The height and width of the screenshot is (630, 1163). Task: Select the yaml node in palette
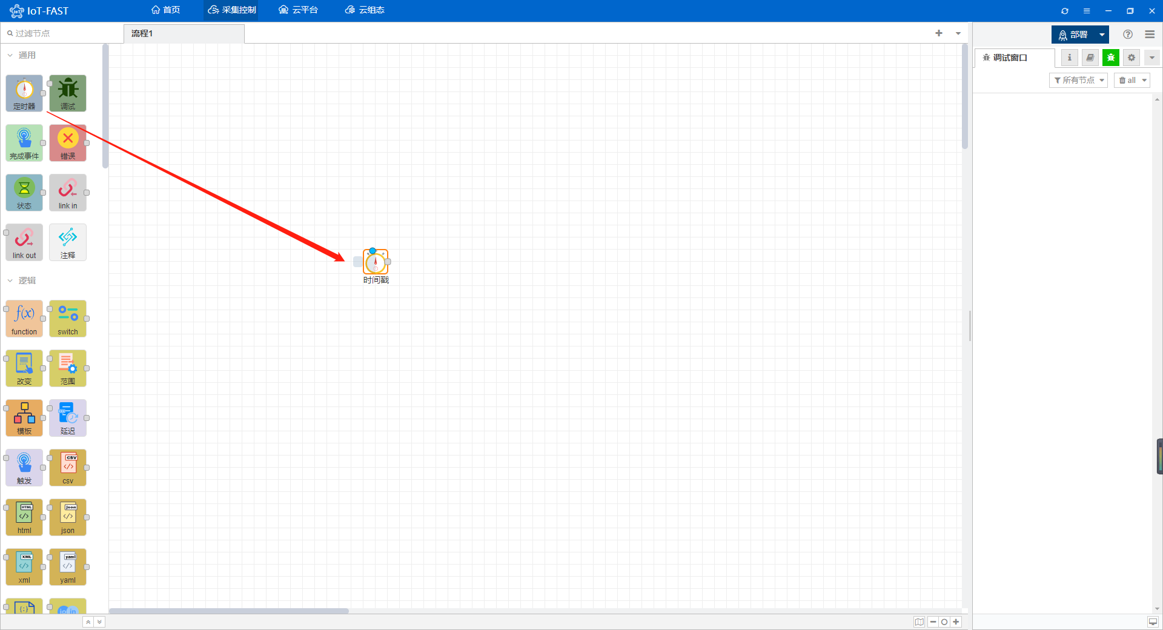(x=68, y=567)
